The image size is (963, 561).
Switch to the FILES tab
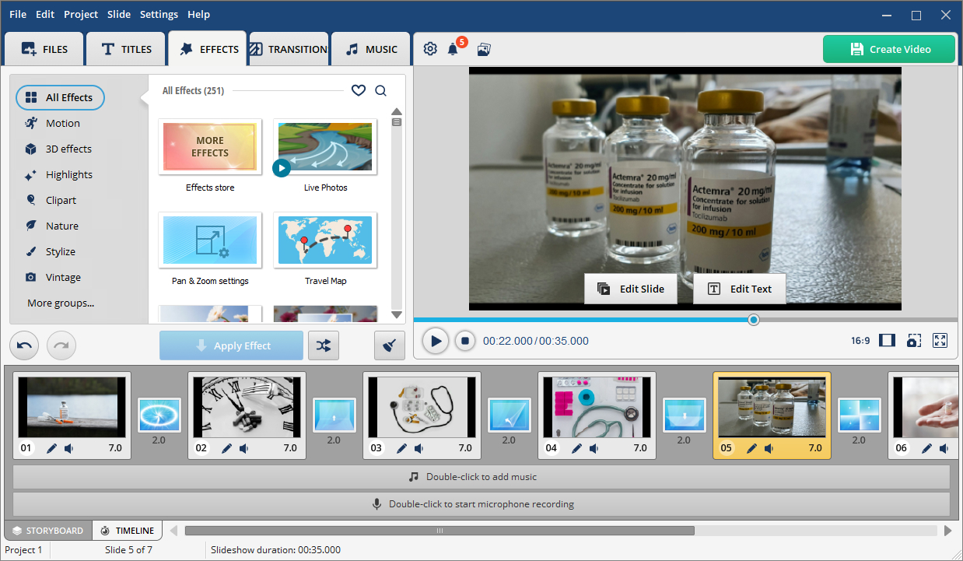(x=44, y=49)
